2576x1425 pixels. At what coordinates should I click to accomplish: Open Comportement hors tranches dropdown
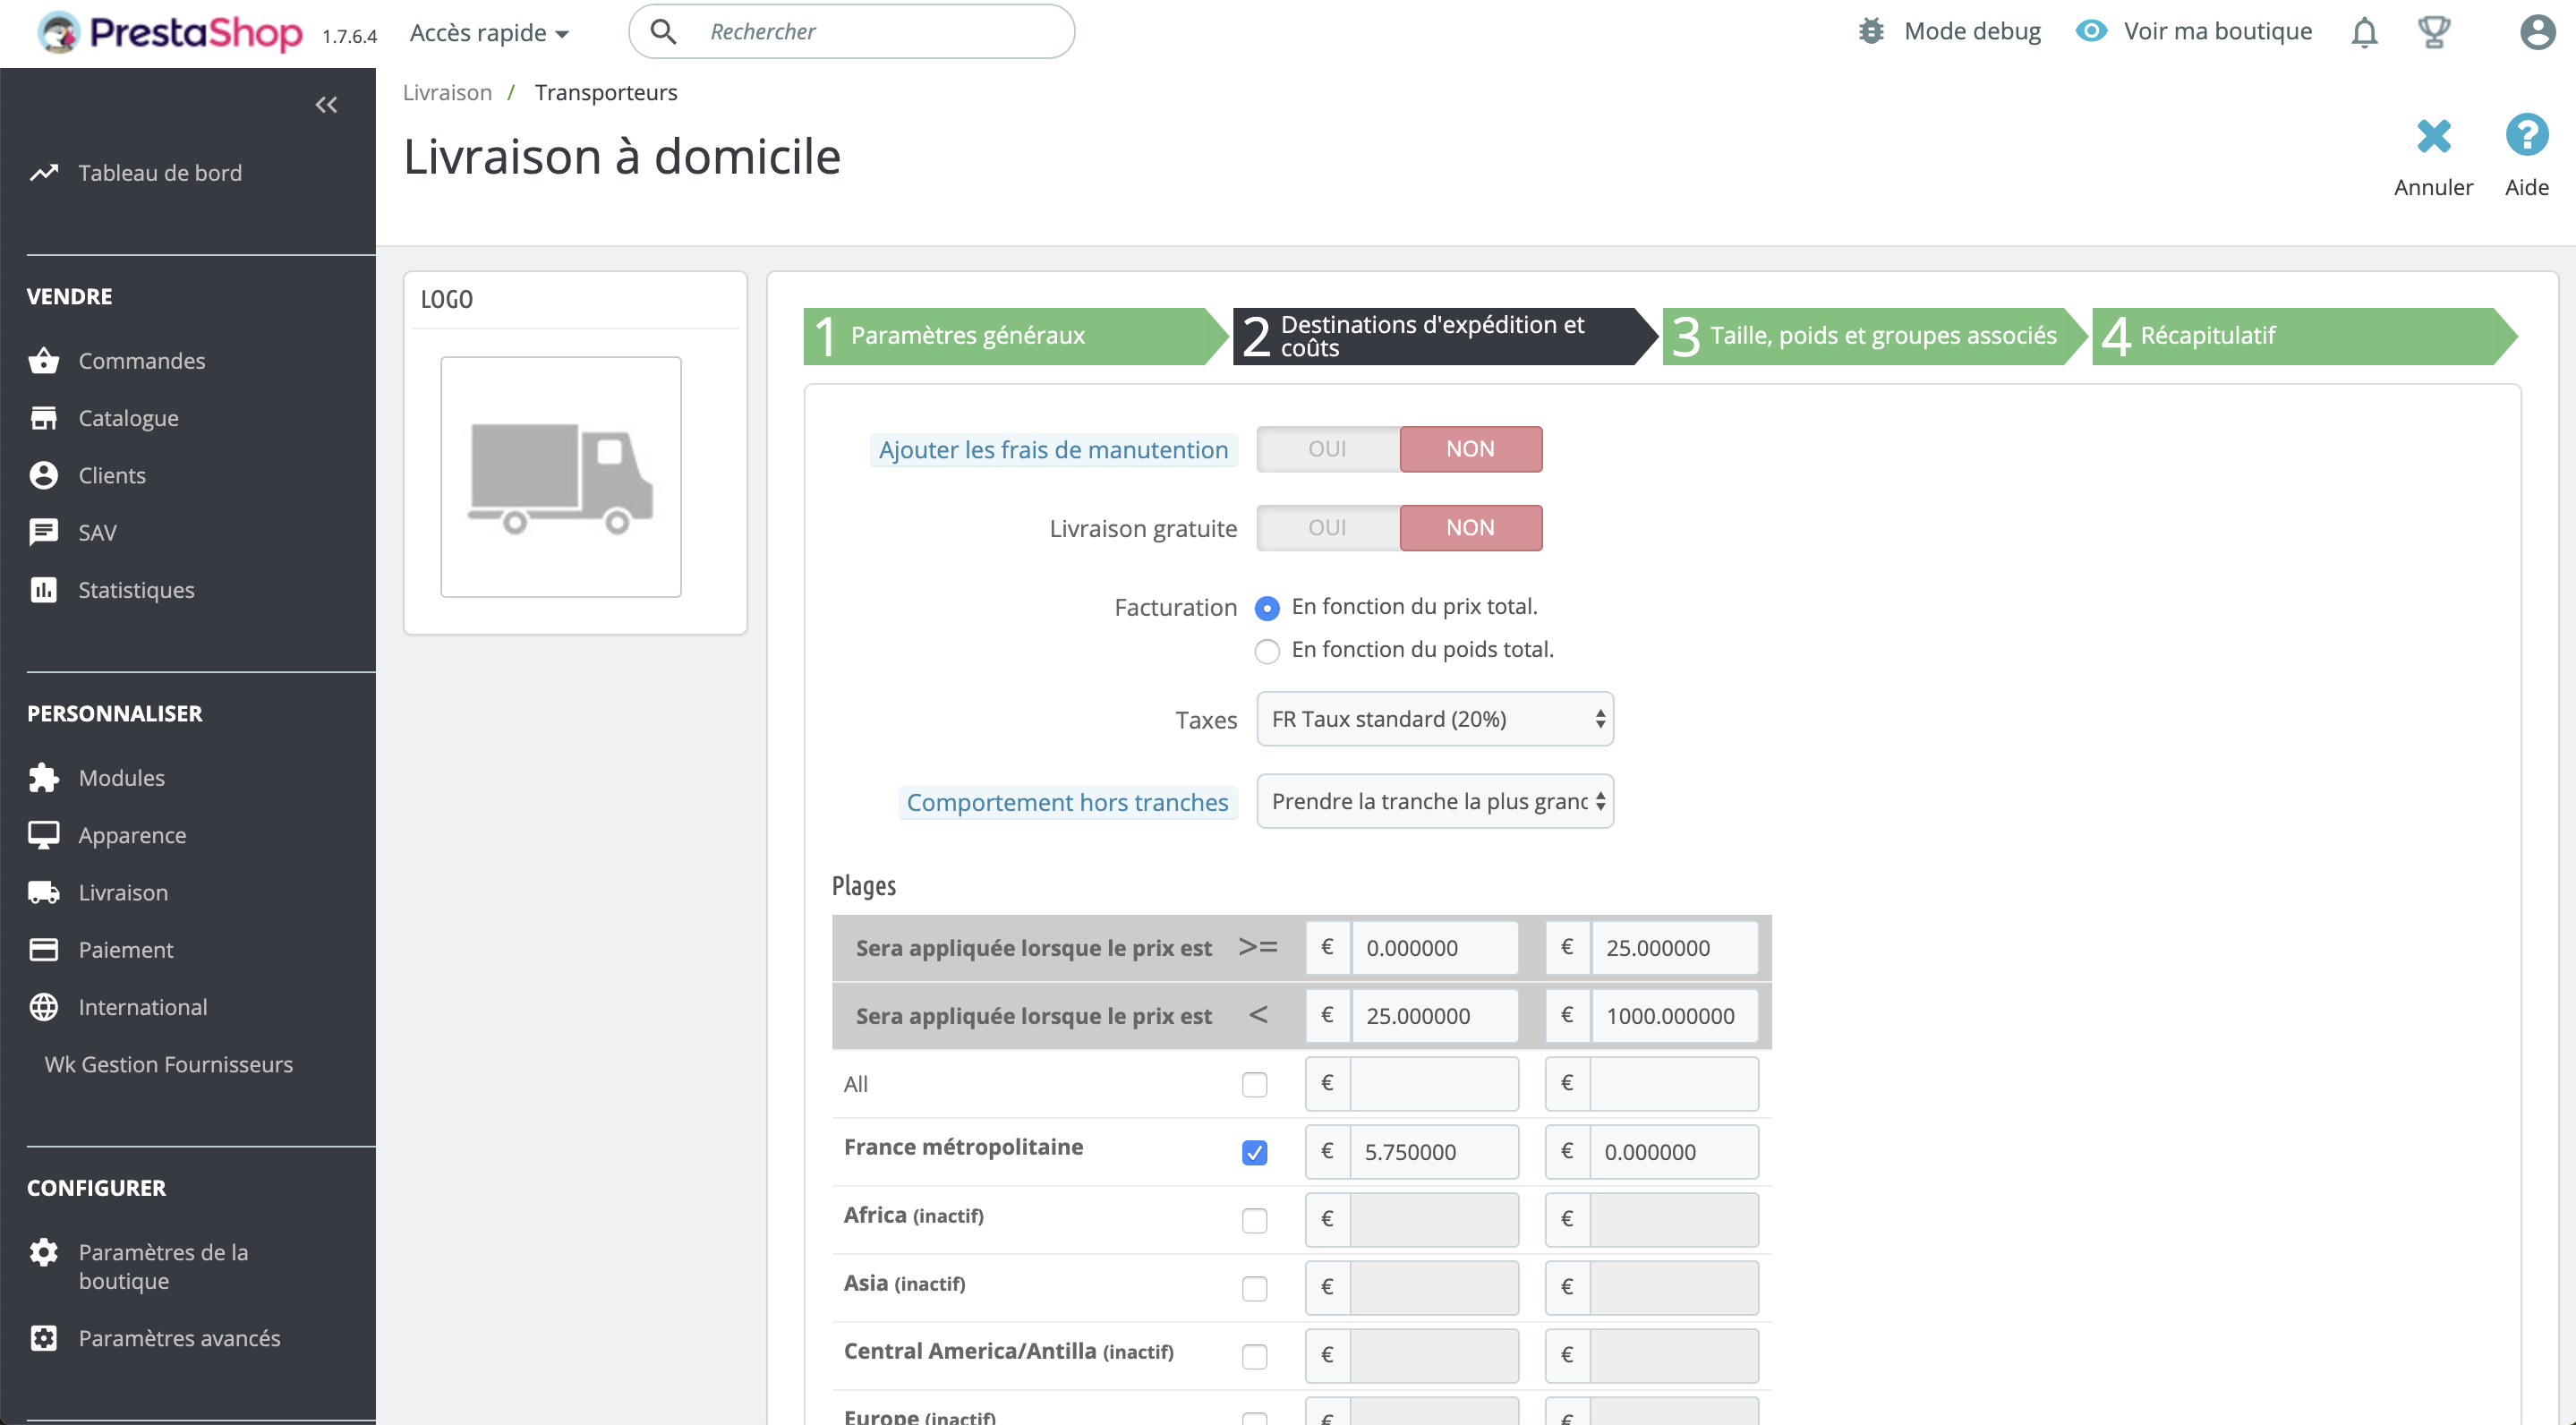tap(1434, 801)
